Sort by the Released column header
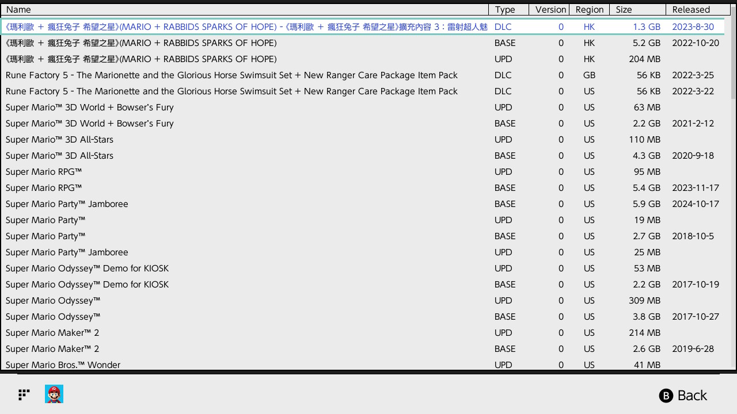737x414 pixels. (697, 9)
